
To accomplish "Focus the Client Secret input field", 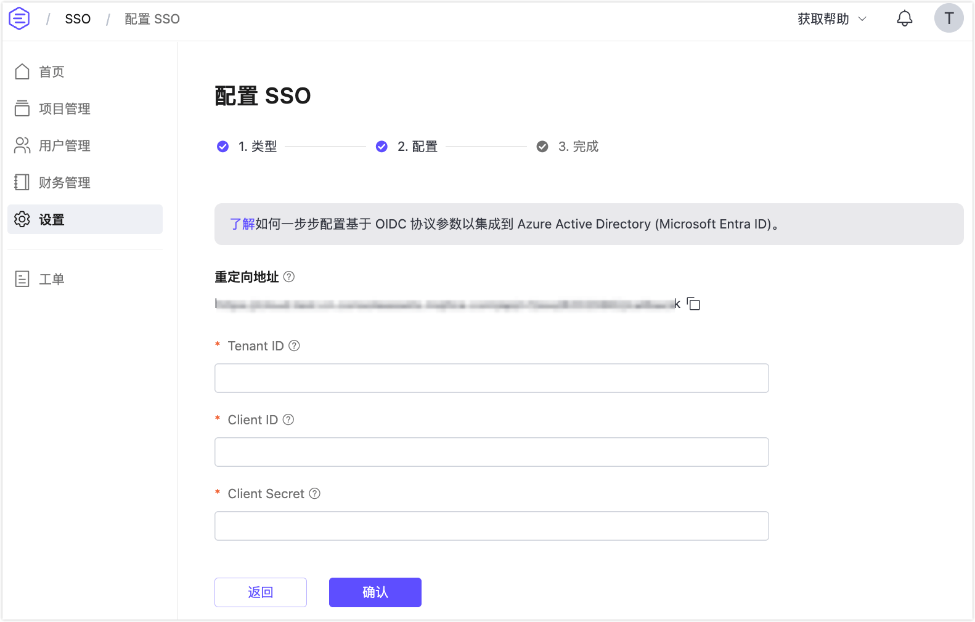I will click(x=492, y=526).
